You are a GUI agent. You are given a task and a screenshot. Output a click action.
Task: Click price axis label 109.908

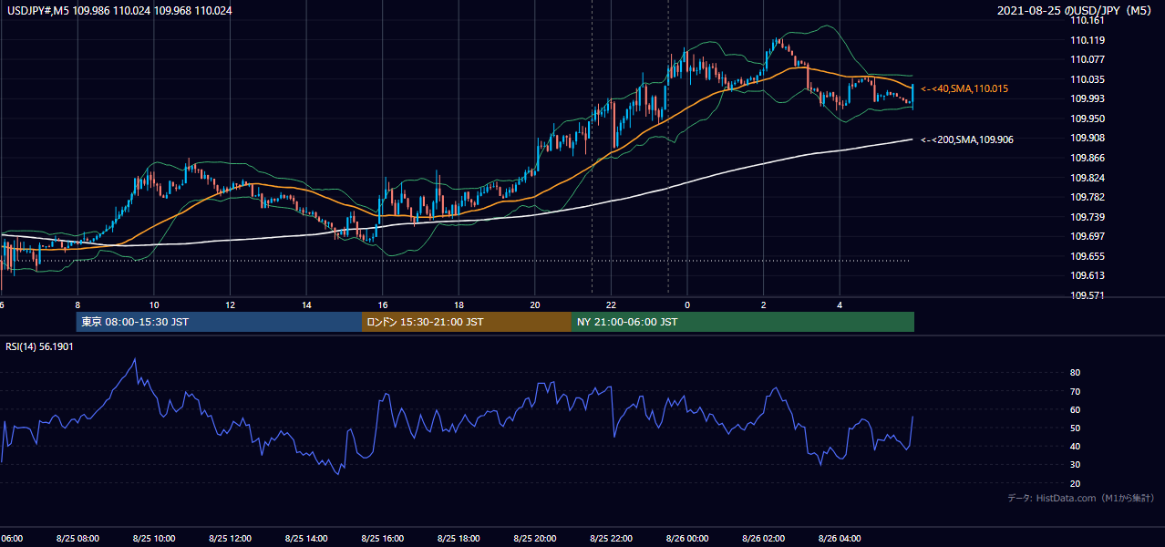(1088, 138)
